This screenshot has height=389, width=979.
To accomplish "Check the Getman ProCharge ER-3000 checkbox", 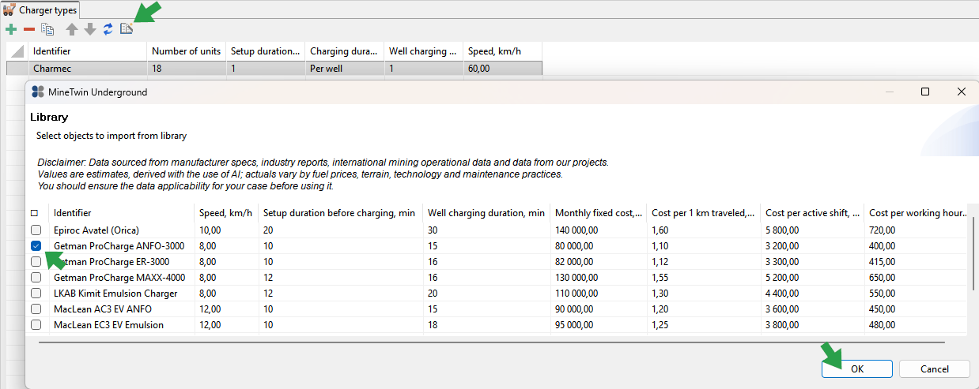I will click(x=36, y=262).
